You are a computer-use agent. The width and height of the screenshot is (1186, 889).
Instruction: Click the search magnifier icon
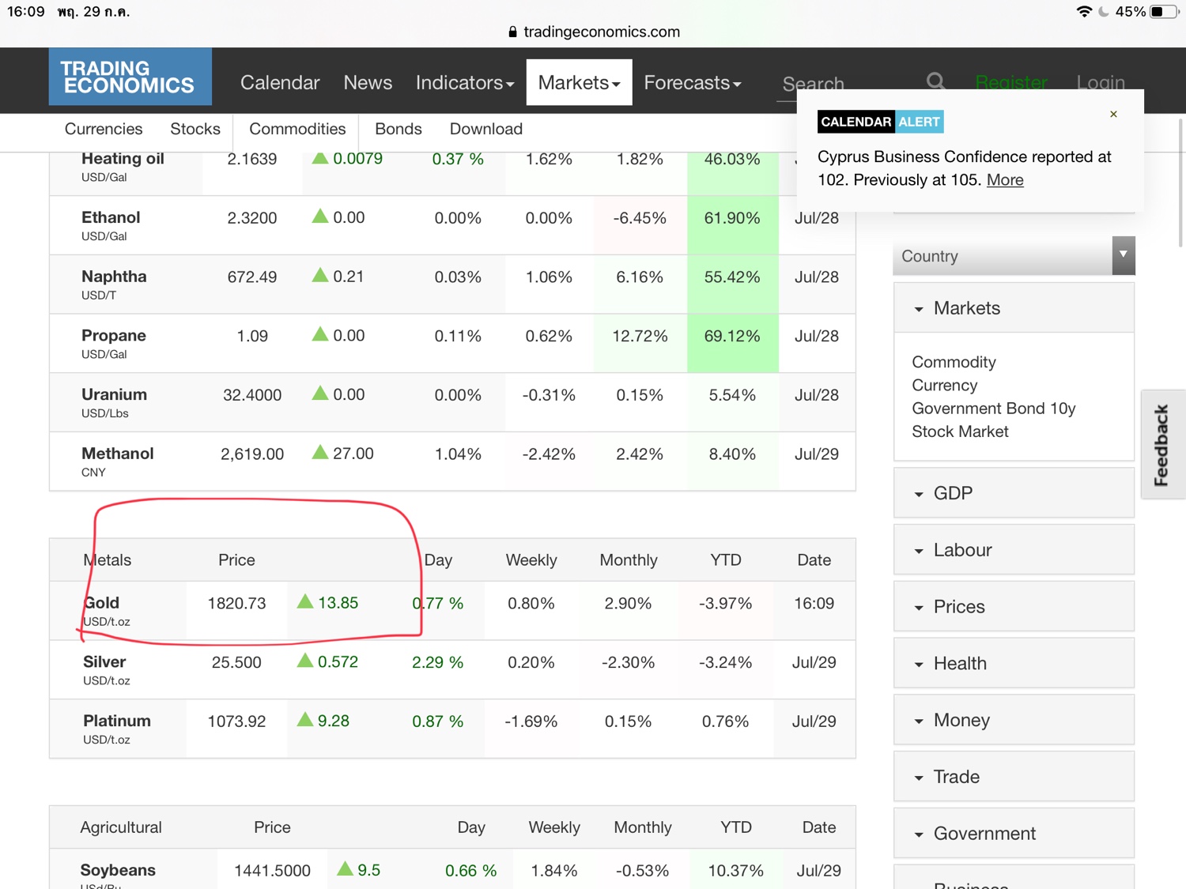pyautogui.click(x=935, y=81)
